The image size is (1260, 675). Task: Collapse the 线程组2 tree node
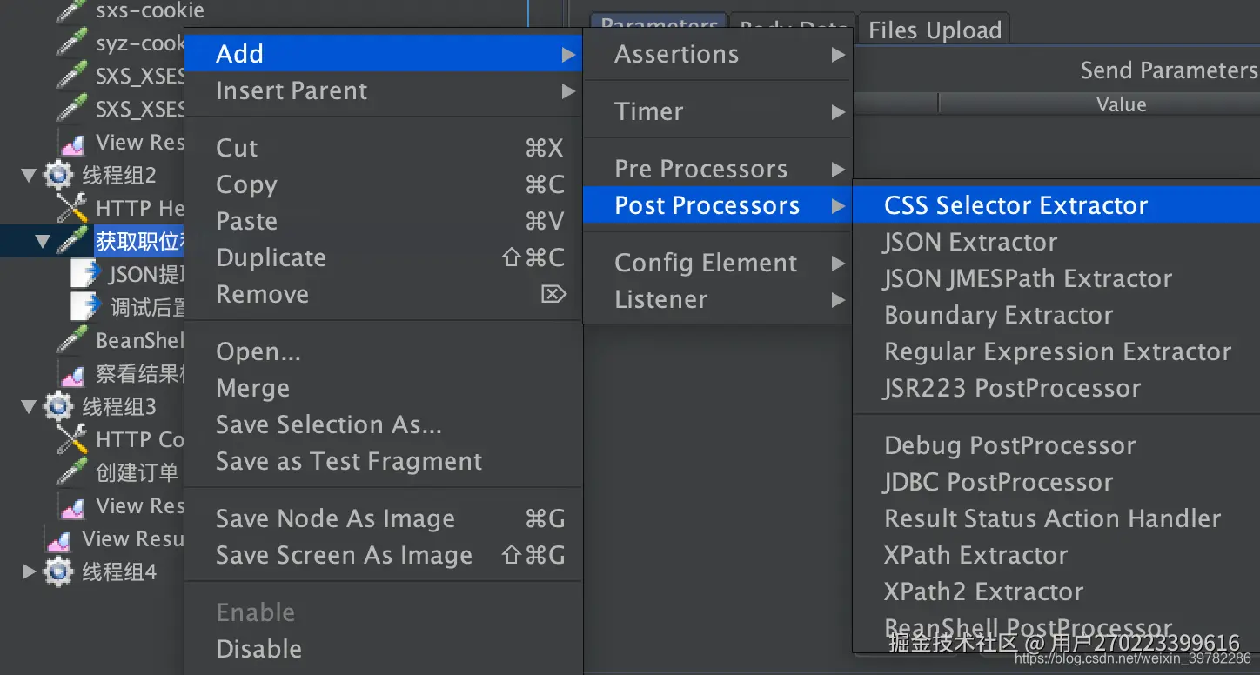click(29, 176)
